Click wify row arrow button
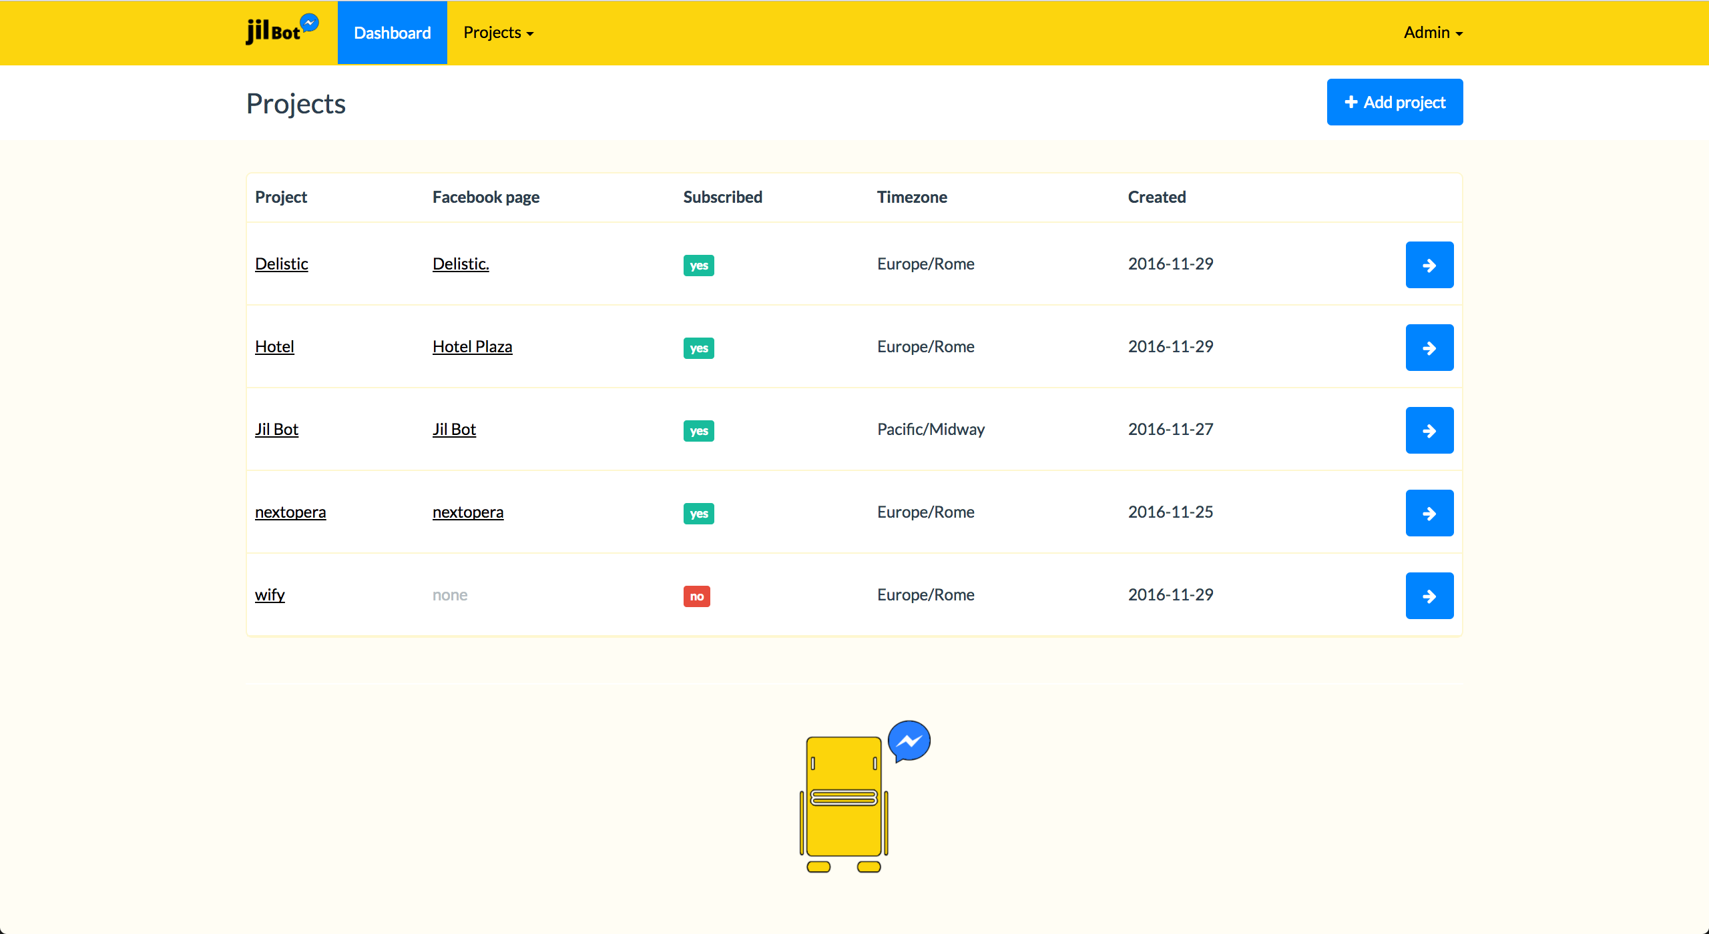This screenshot has height=934, width=1709. pyautogui.click(x=1429, y=596)
